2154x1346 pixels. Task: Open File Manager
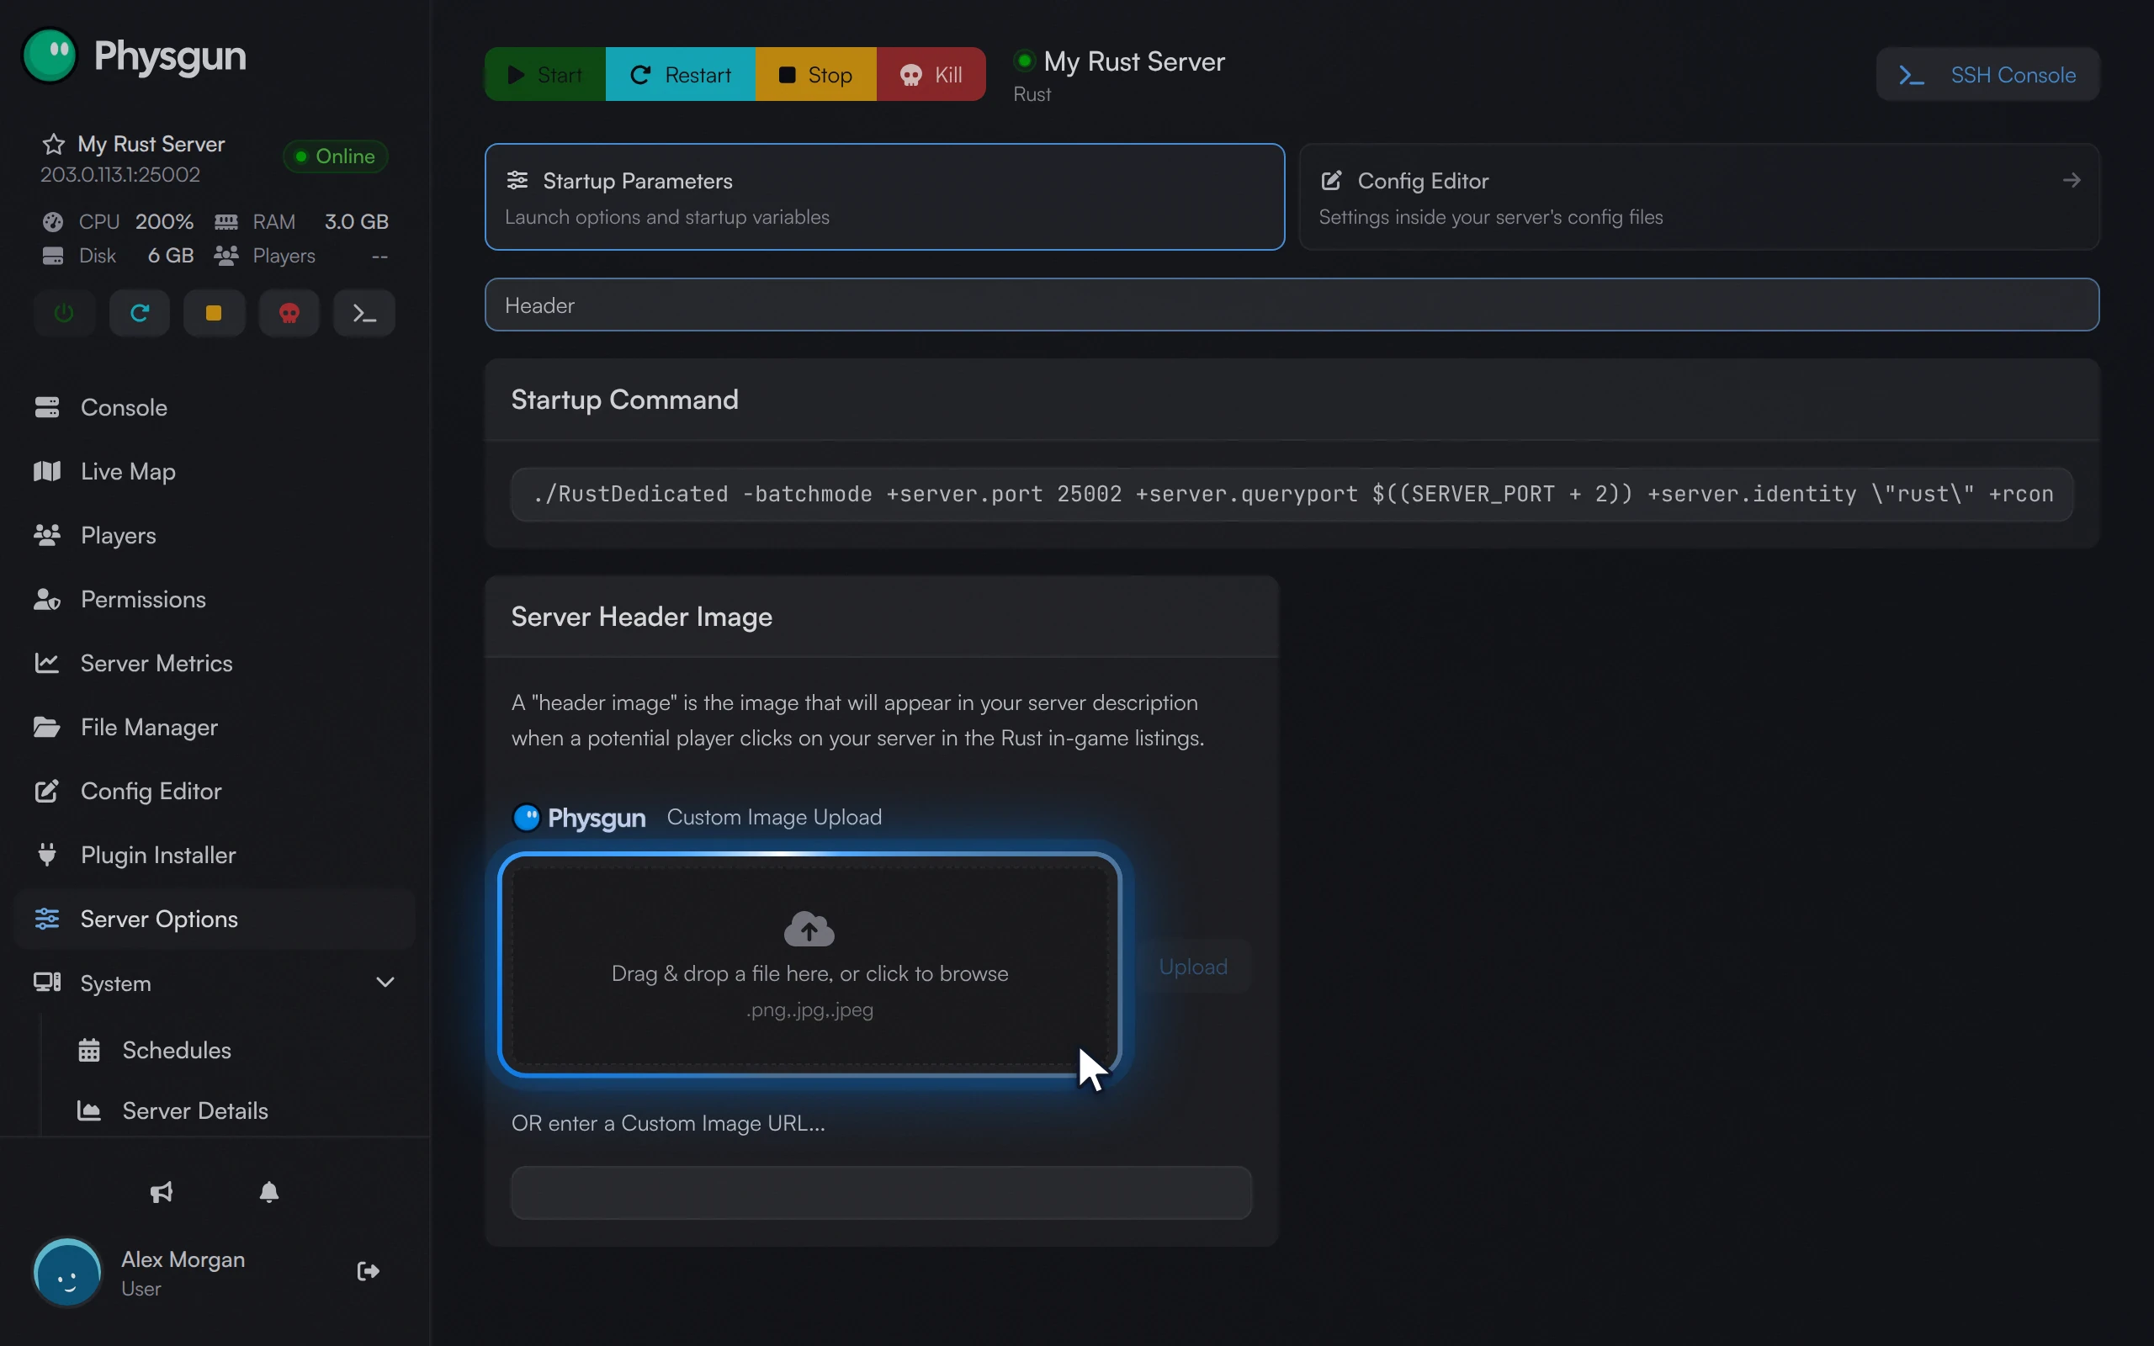215,728
